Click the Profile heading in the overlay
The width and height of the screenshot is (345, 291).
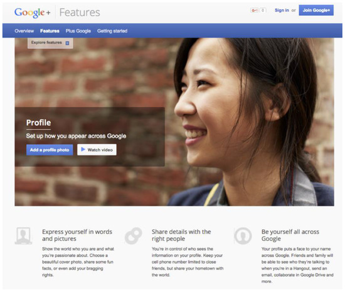38,123
